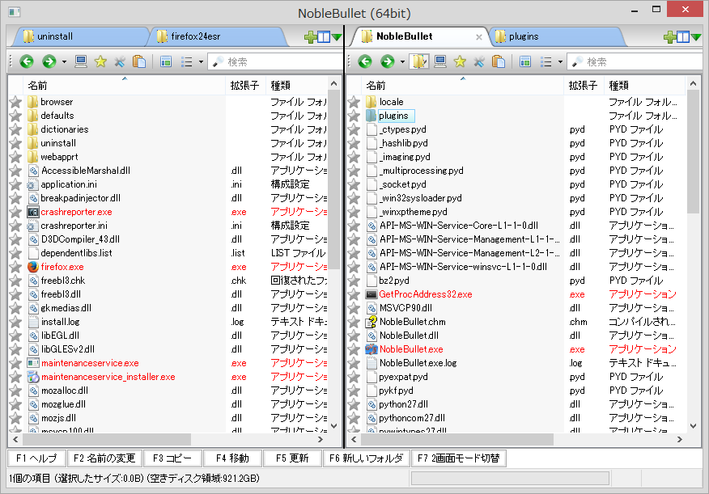Open right pane view mode dropdown
709x494 pixels.
coord(560,62)
